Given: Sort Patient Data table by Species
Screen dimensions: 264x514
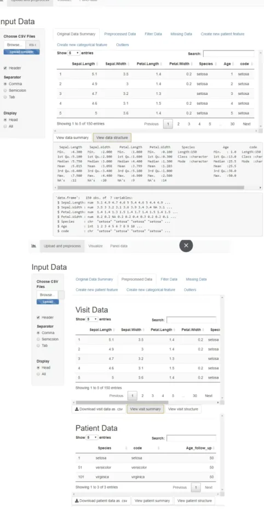Looking at the screenshot, I should coord(112,448).
